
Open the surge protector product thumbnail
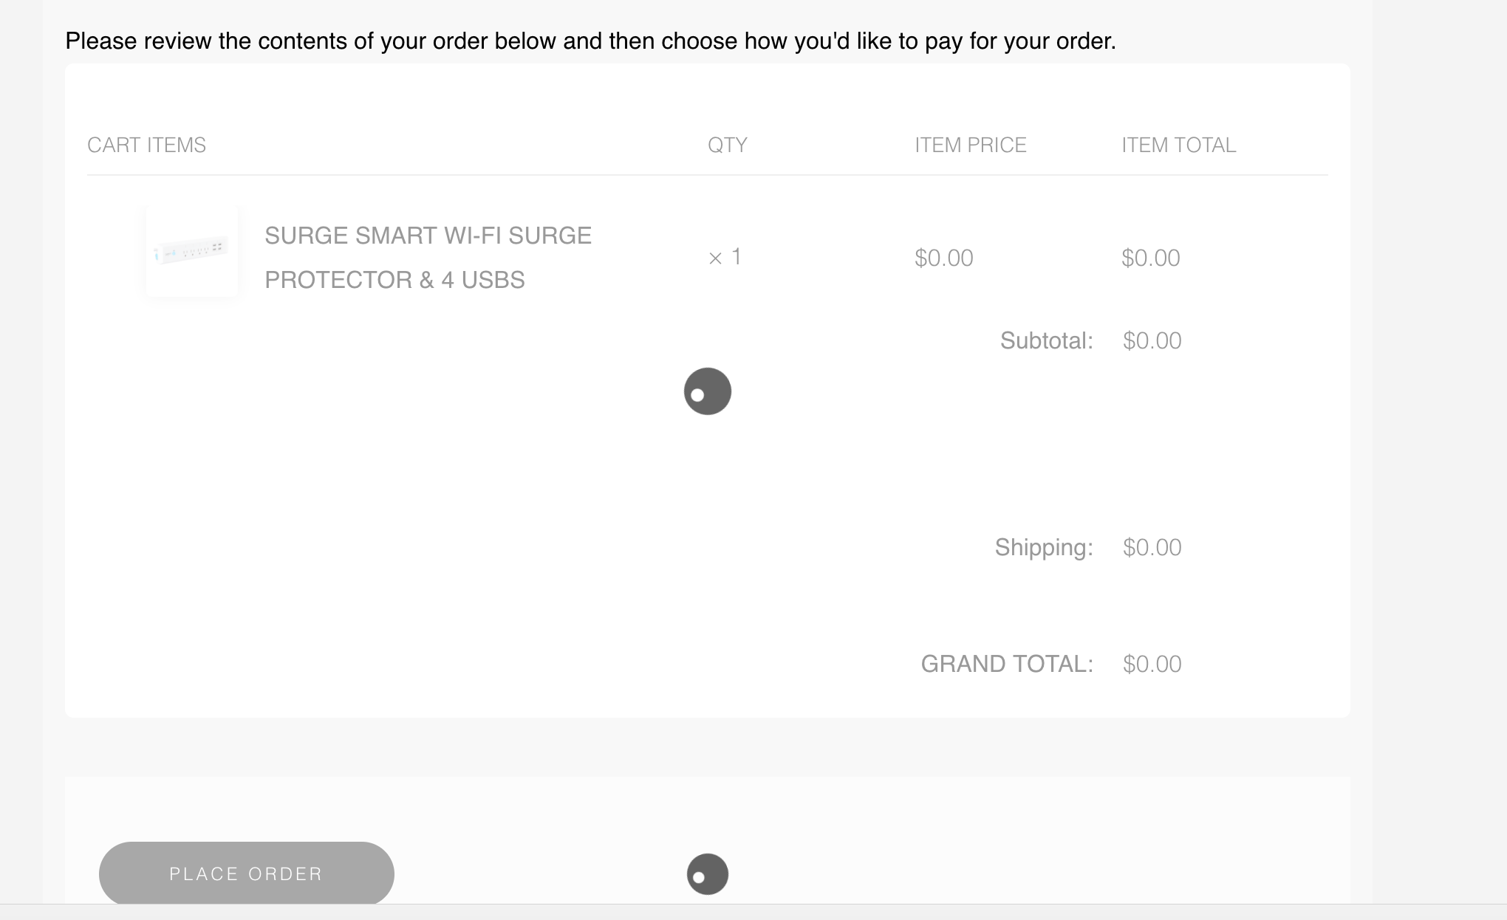pyautogui.click(x=192, y=251)
